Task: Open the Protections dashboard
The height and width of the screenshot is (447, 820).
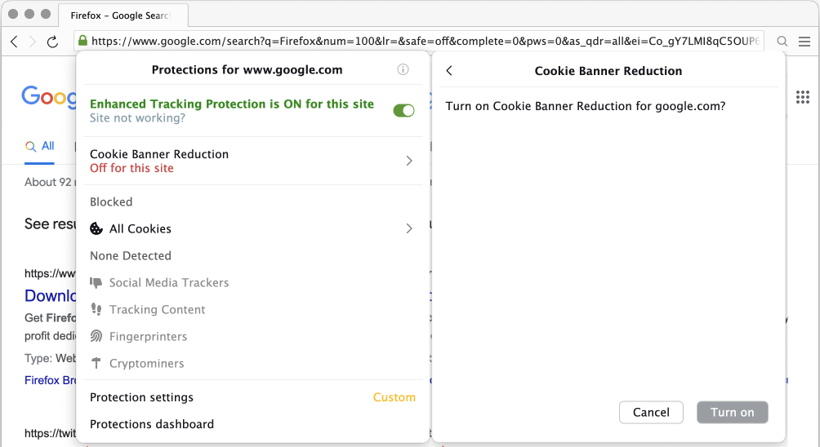Action: pyautogui.click(x=152, y=424)
